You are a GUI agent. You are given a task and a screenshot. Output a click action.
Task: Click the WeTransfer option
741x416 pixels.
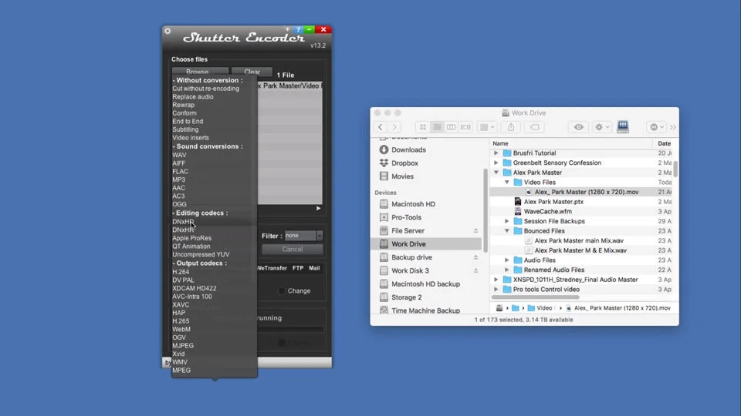272,268
